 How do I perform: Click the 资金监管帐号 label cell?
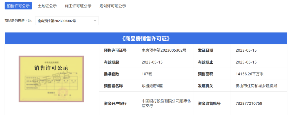point(212,103)
